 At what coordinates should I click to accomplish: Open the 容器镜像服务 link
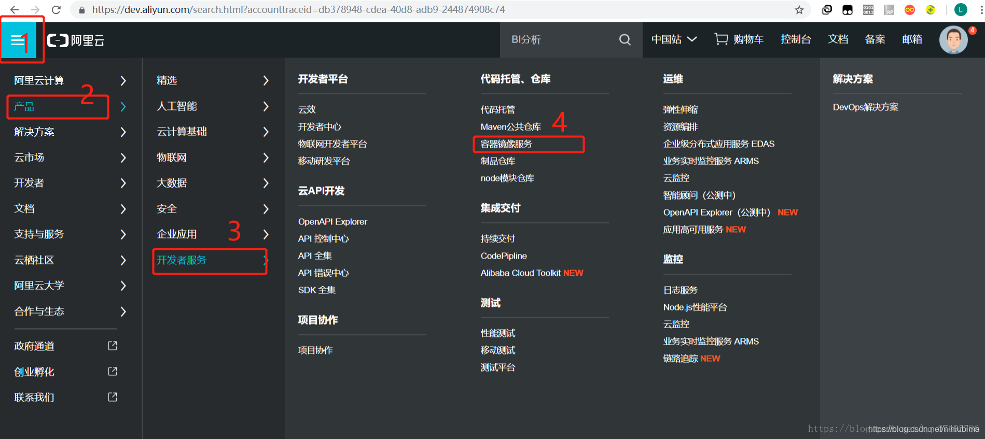(x=506, y=144)
